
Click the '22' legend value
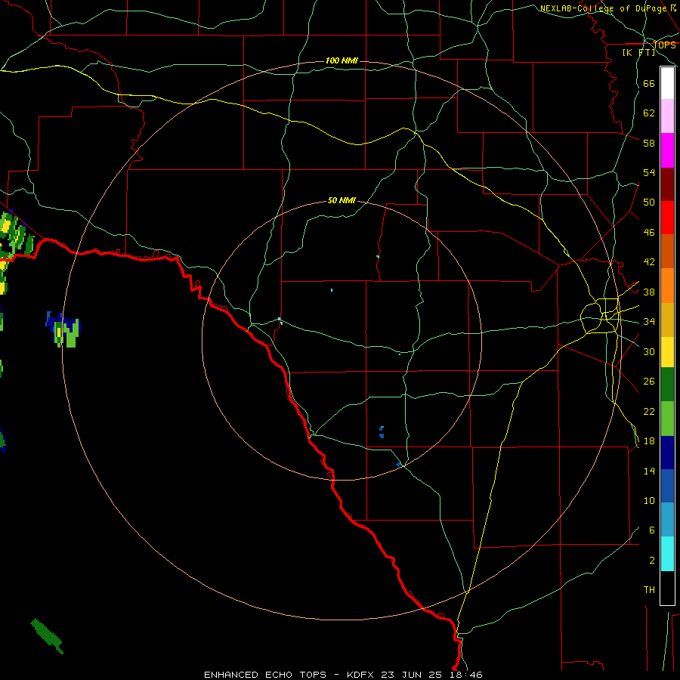[649, 411]
